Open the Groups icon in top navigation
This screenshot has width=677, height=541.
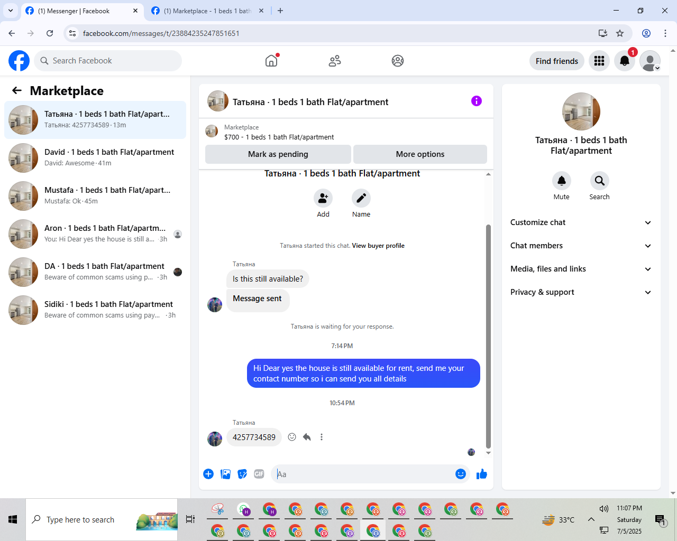coord(398,61)
